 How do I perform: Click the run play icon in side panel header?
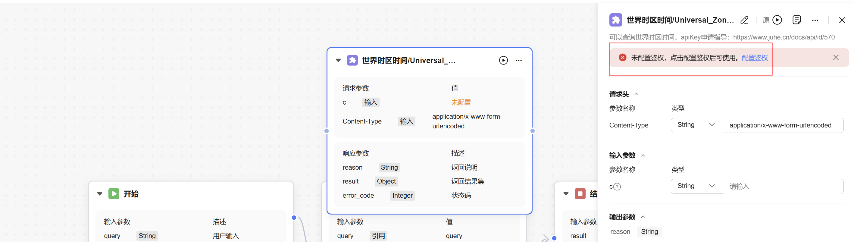pyautogui.click(x=777, y=20)
